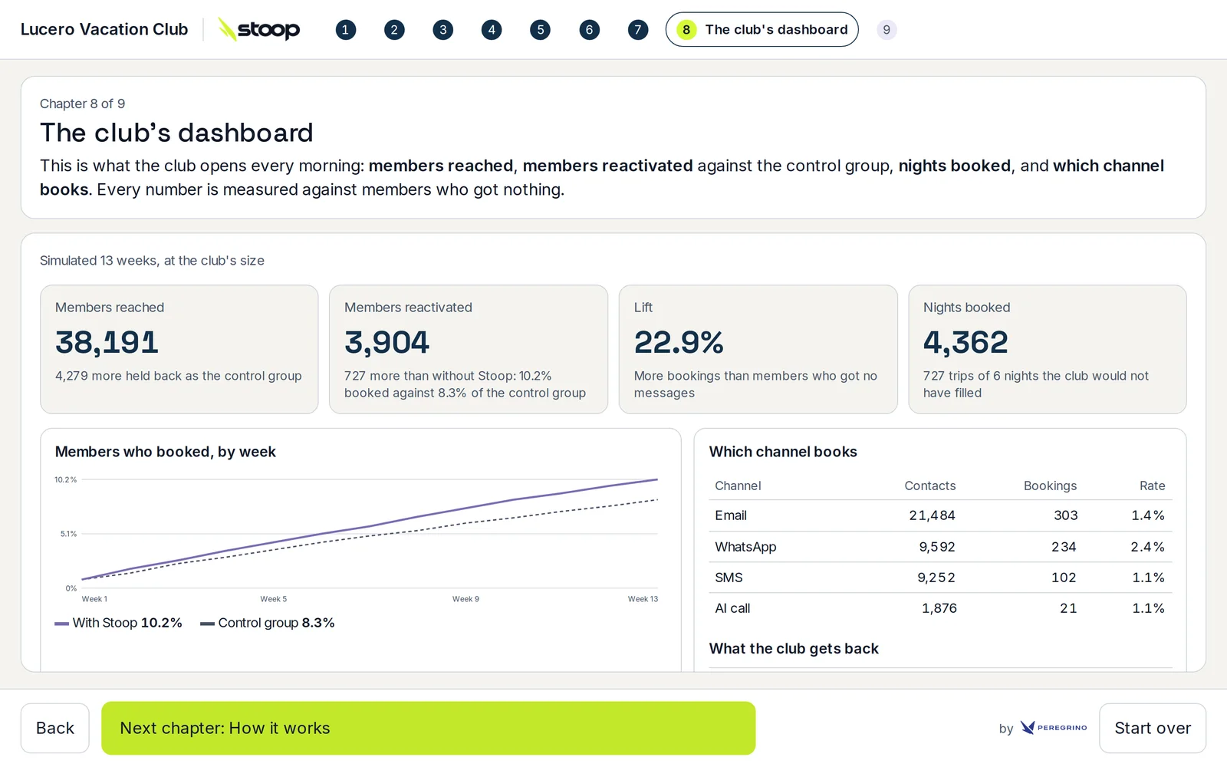
Task: Click SMS bookings value 102
Action: (1064, 578)
